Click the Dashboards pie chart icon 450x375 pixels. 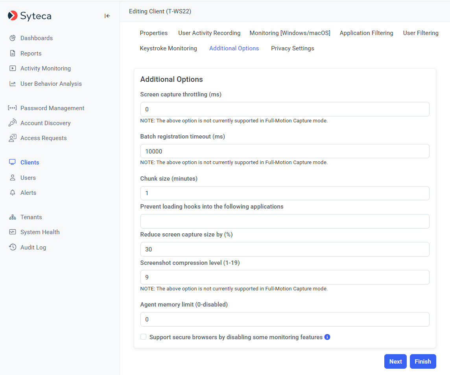click(13, 38)
